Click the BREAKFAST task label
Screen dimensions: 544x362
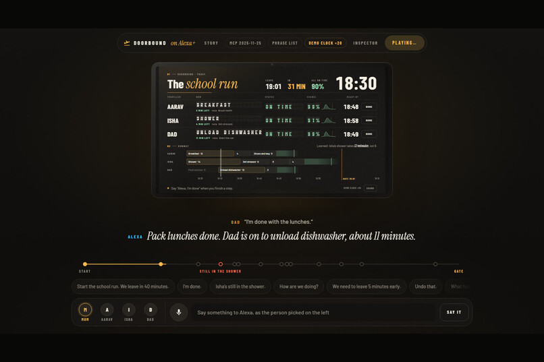coord(213,104)
